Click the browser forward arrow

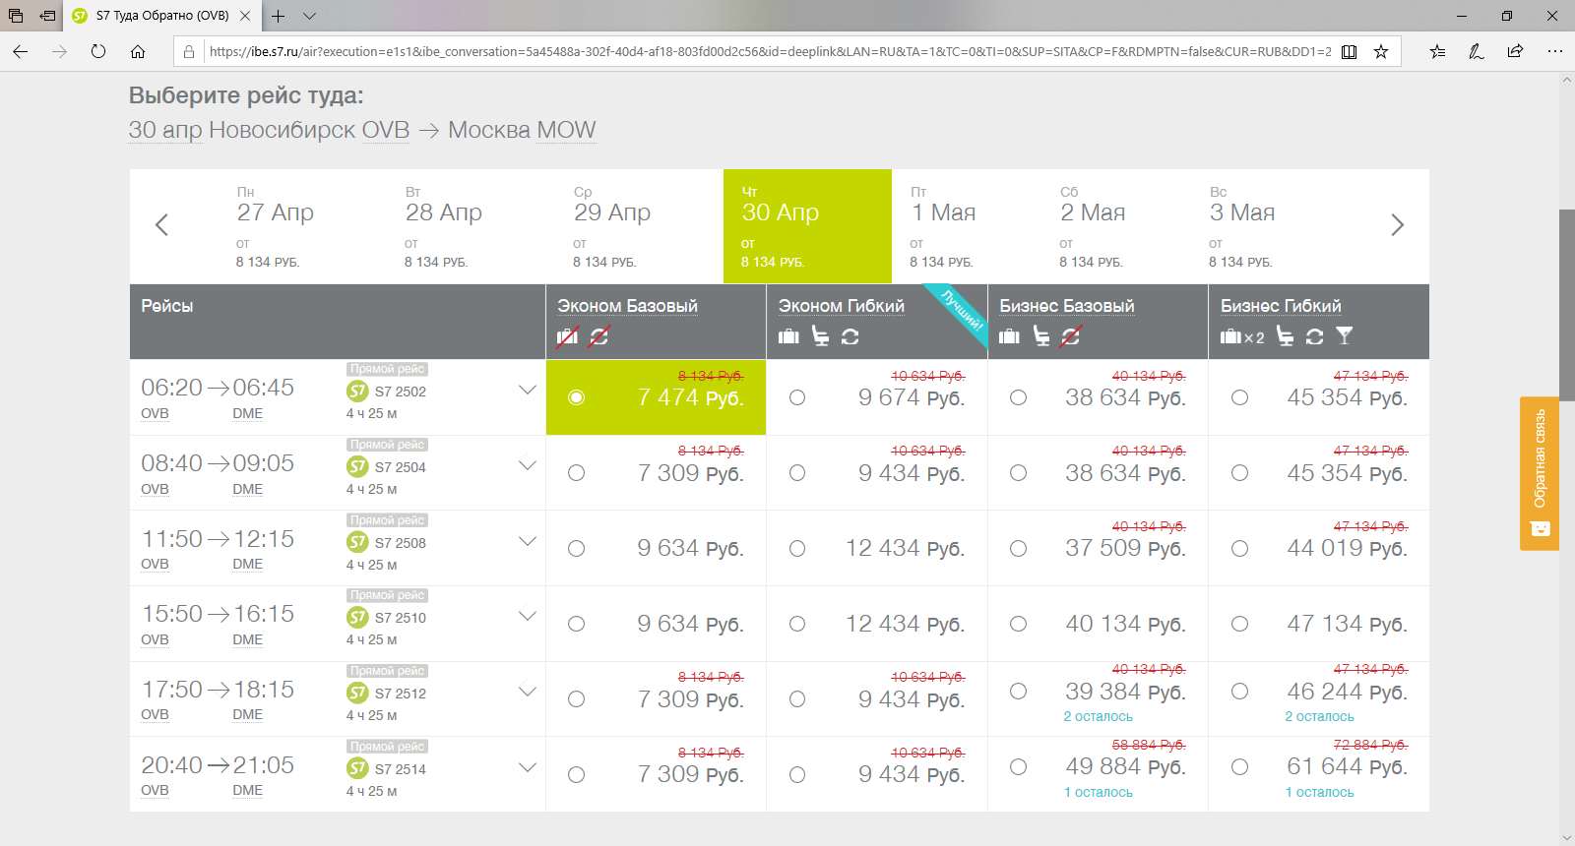(x=59, y=51)
